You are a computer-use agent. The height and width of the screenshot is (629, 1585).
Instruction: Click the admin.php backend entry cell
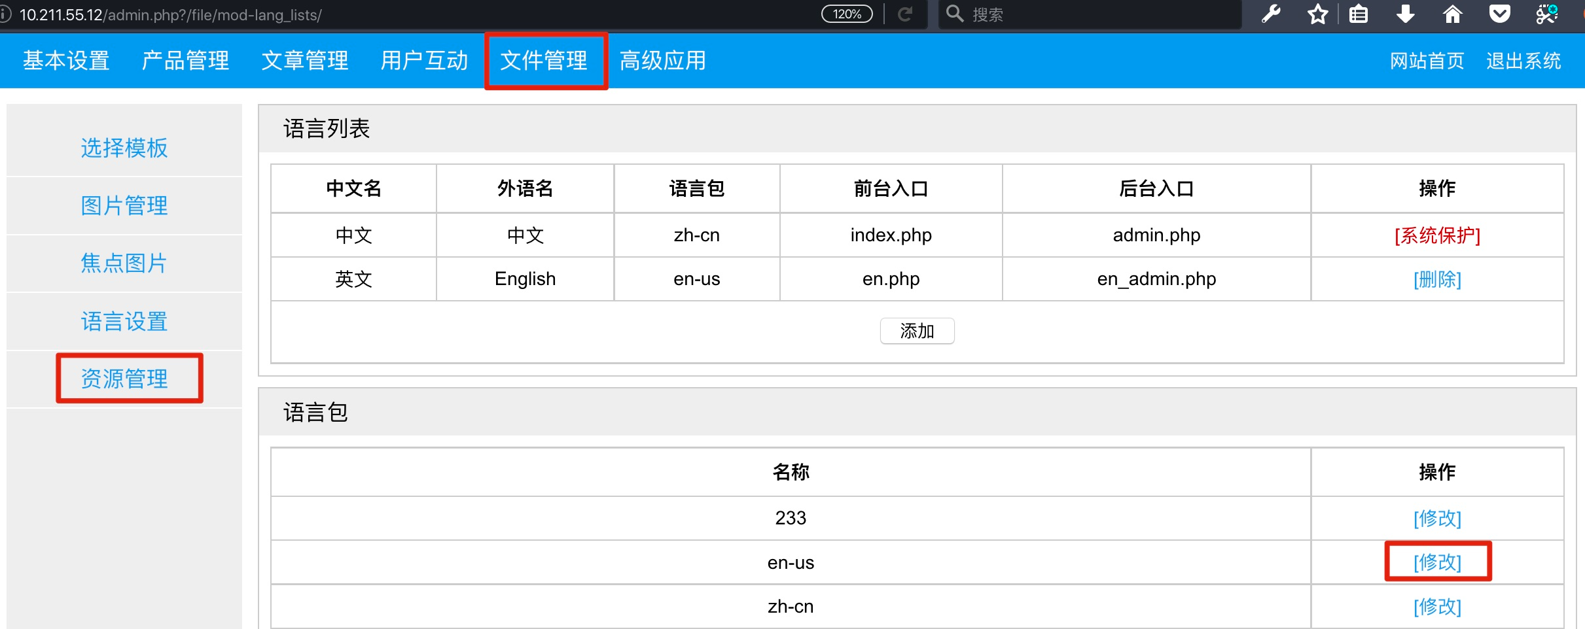[1156, 235]
